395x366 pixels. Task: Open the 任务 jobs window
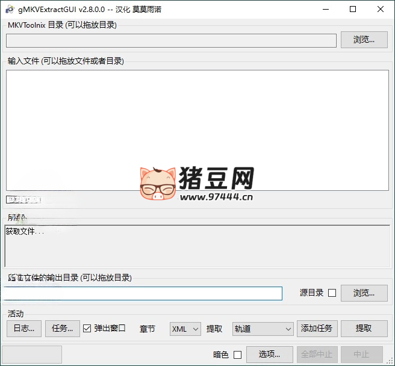click(63, 329)
